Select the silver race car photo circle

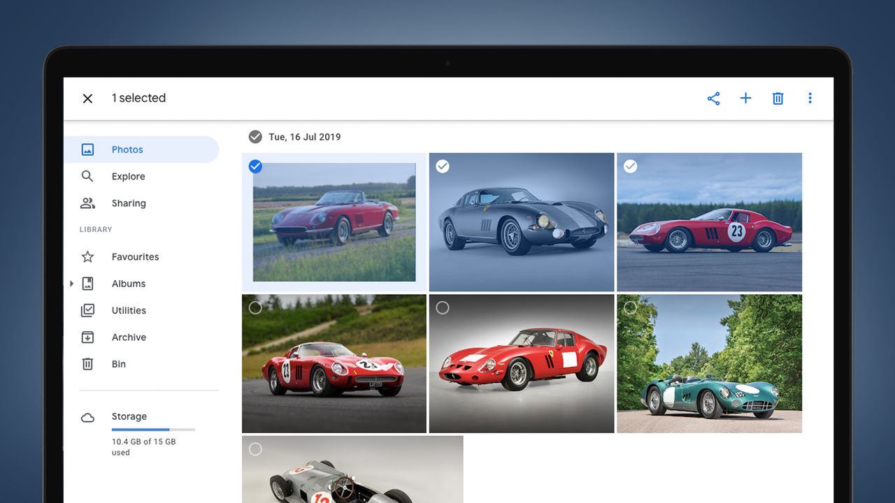click(255, 449)
